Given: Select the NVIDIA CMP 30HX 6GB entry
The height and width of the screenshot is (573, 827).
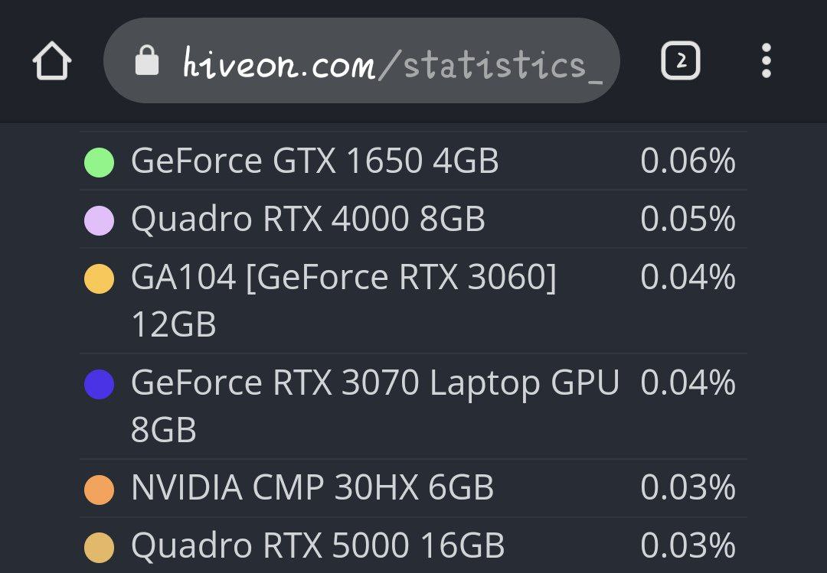Looking at the screenshot, I should pyautogui.click(x=312, y=489).
